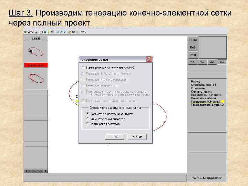Click the third magnifier zoom icon
The image size is (248, 186).
point(65,32)
